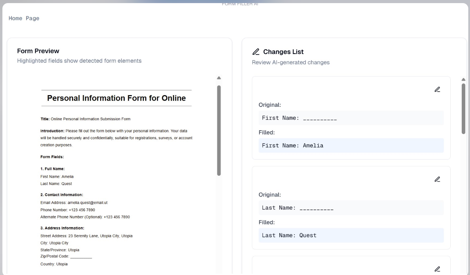Click the Form Preview scroll up arrow

pyautogui.click(x=219, y=78)
